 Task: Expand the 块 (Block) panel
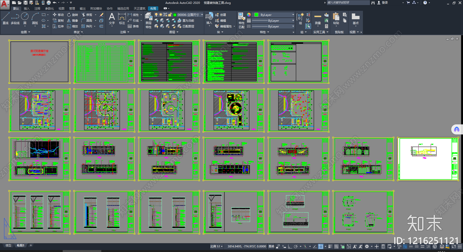click(x=220, y=32)
